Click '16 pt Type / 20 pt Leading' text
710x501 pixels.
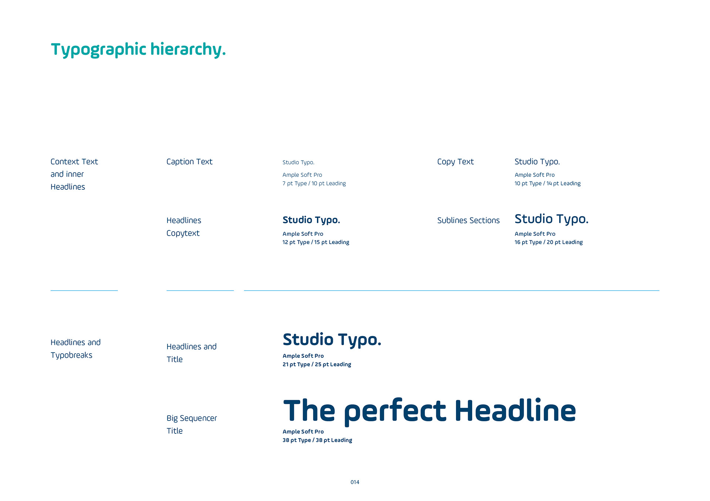coord(548,242)
